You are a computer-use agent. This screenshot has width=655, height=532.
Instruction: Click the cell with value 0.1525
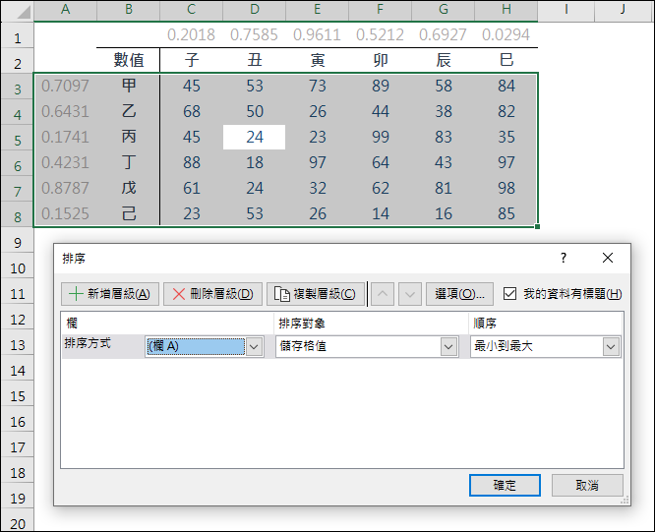pyautogui.click(x=66, y=213)
